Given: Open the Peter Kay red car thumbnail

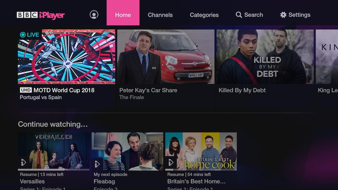Looking at the screenshot, I should (x=166, y=57).
